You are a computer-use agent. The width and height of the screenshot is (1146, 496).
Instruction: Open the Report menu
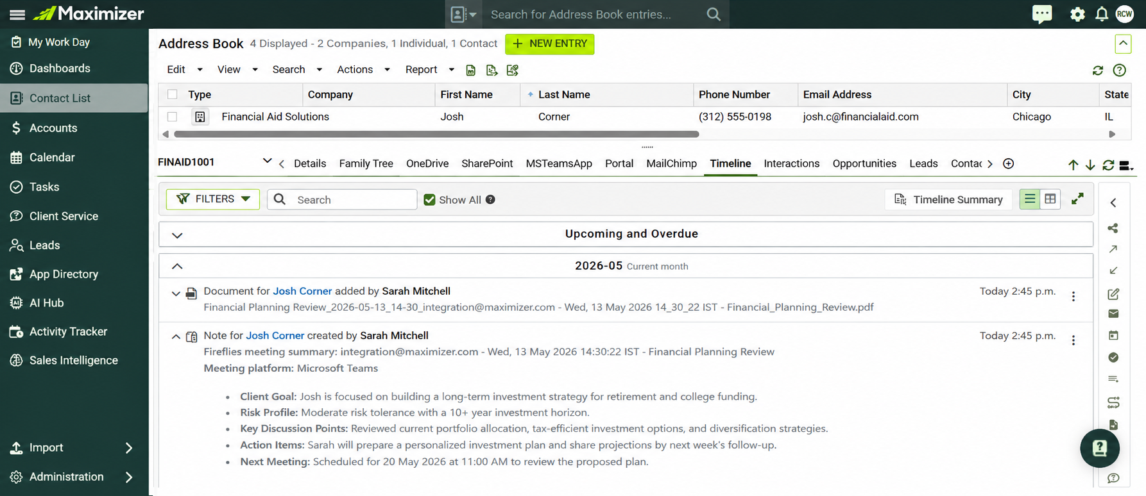[430, 70]
